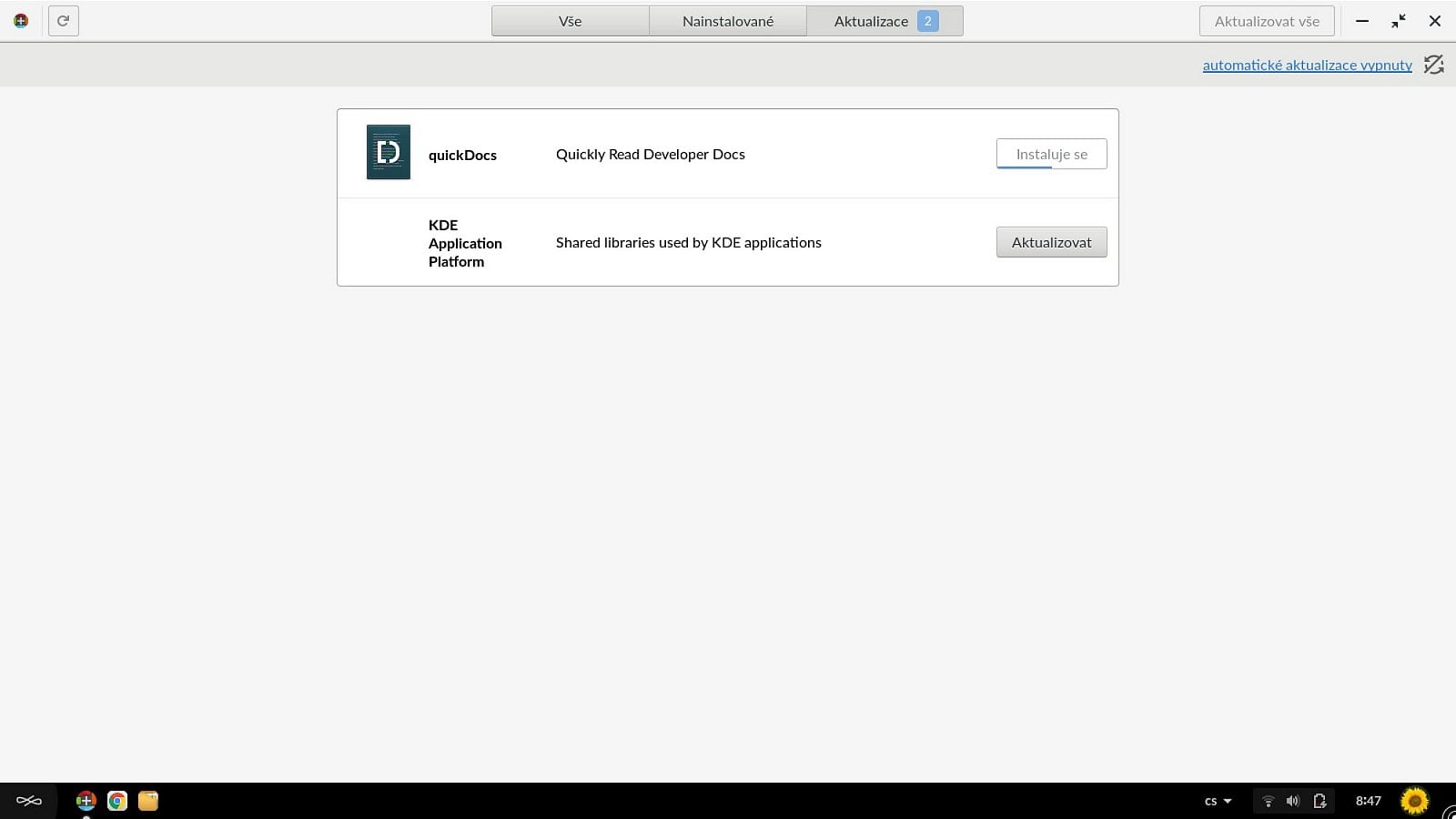Screen dimensions: 1456x819
Task: Open the Endless launcher in the taskbar
Action: [29, 801]
